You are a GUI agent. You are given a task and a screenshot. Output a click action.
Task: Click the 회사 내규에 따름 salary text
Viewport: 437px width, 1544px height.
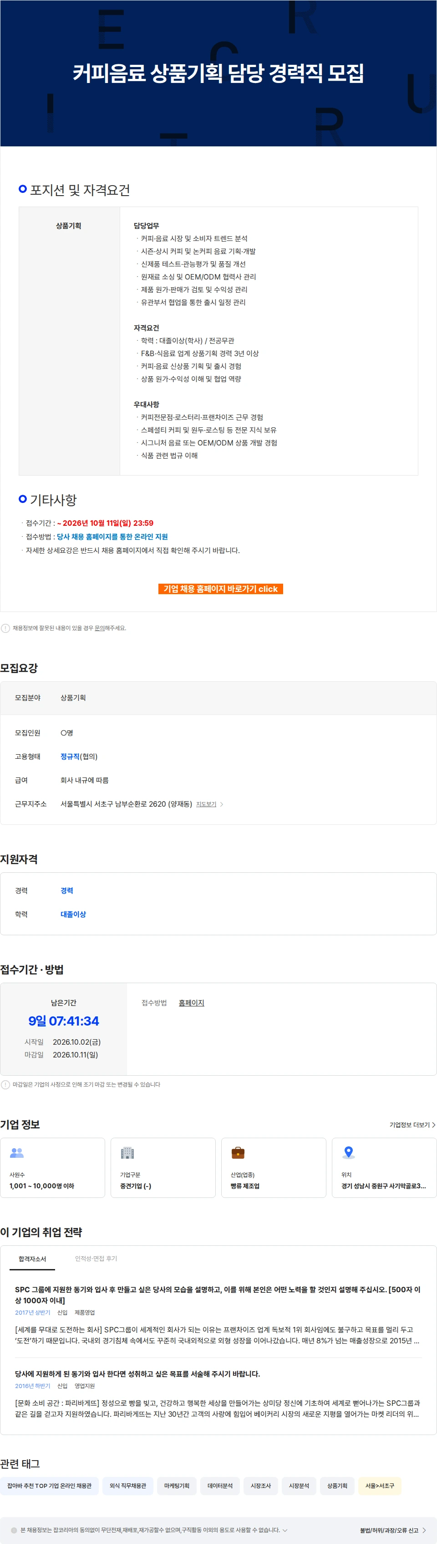84,780
